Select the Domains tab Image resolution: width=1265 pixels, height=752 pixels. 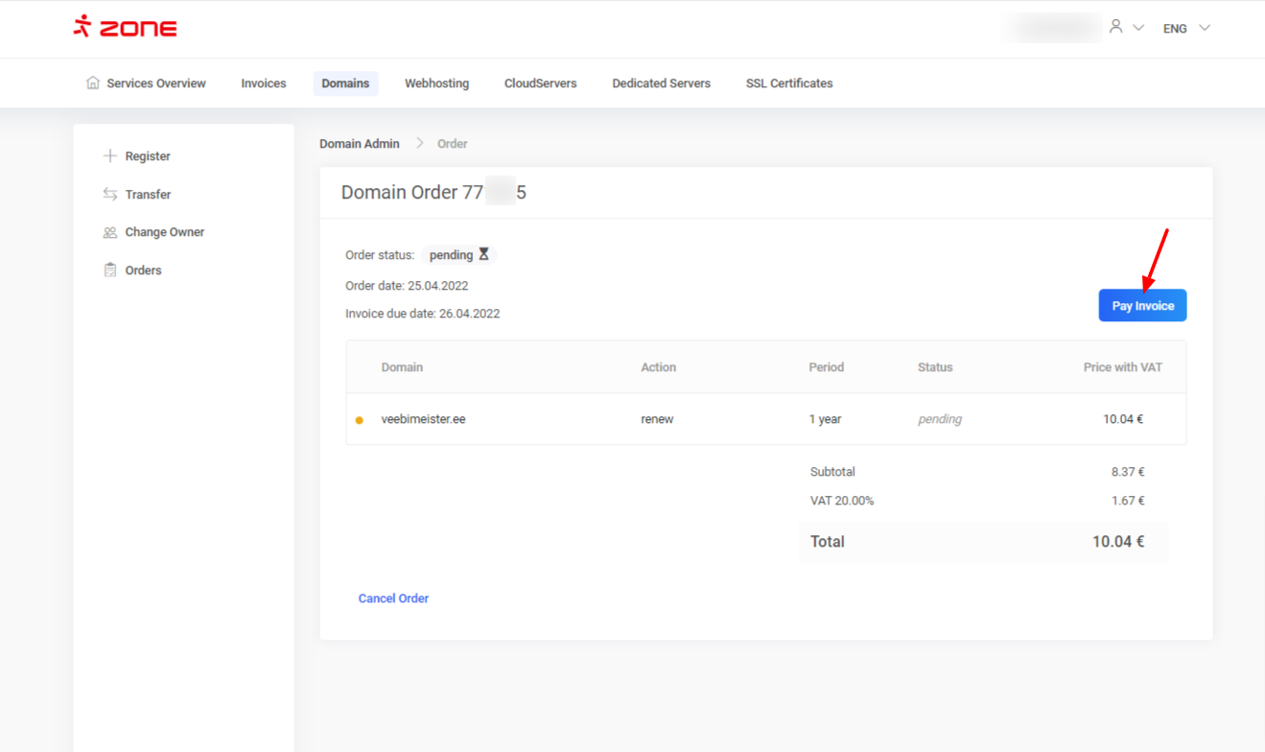coord(345,83)
